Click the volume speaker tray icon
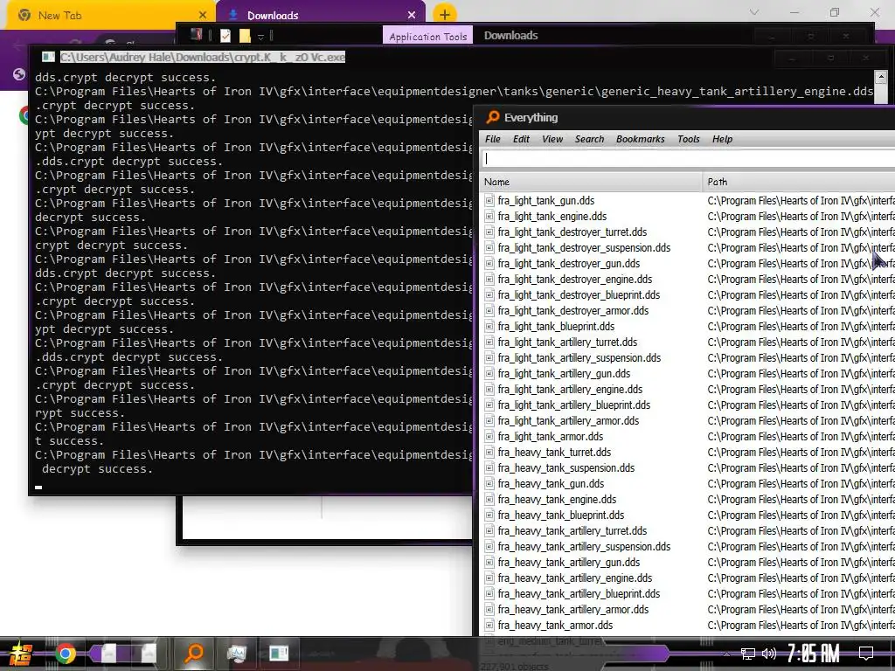This screenshot has width=895, height=671. click(x=769, y=654)
